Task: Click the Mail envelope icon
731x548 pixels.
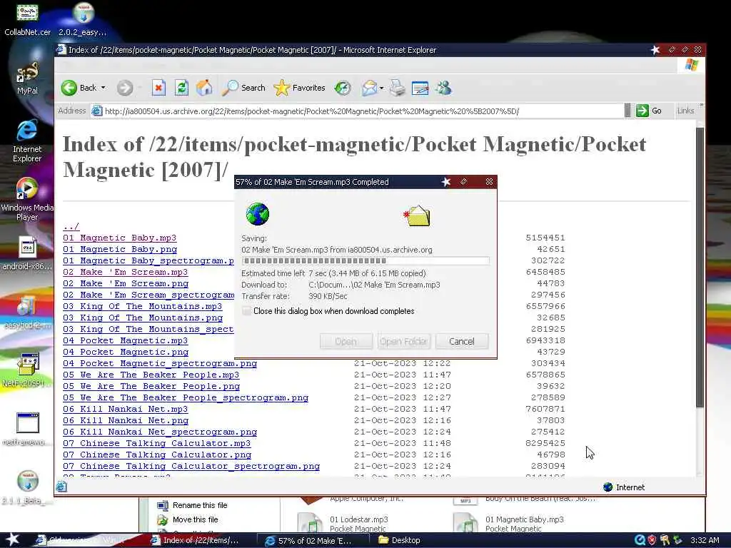Action: 369,88
